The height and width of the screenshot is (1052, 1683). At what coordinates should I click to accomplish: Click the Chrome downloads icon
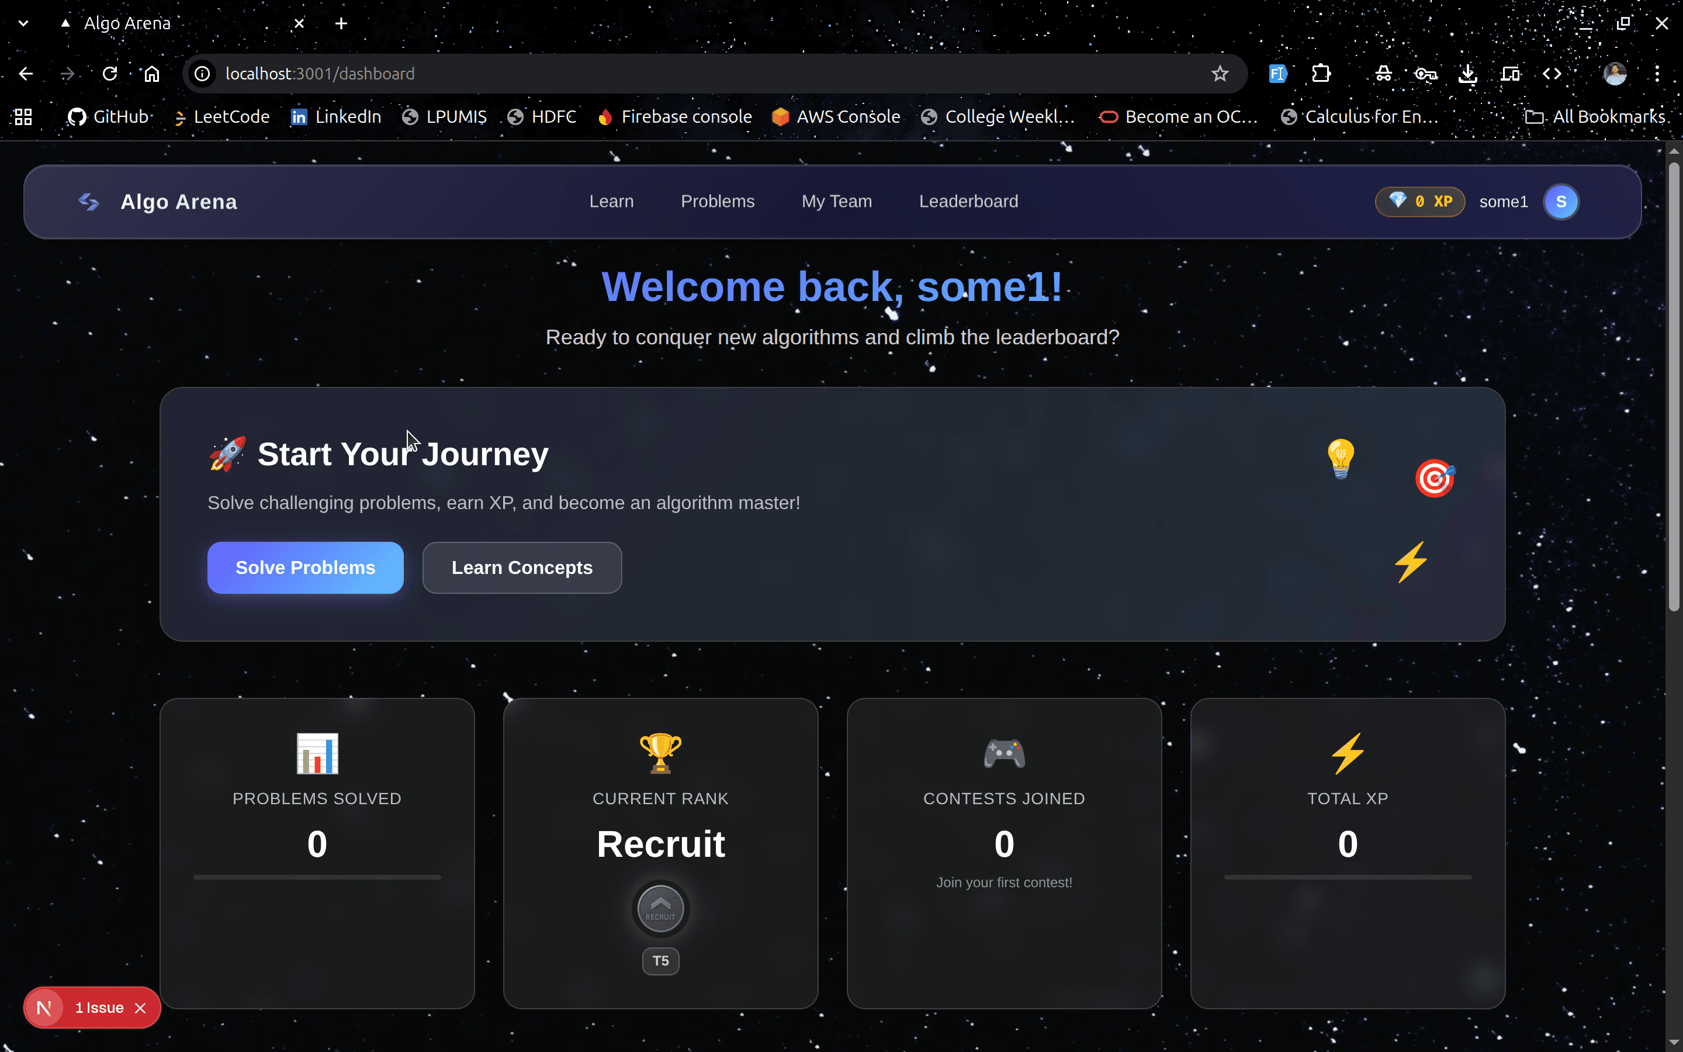pyautogui.click(x=1468, y=73)
